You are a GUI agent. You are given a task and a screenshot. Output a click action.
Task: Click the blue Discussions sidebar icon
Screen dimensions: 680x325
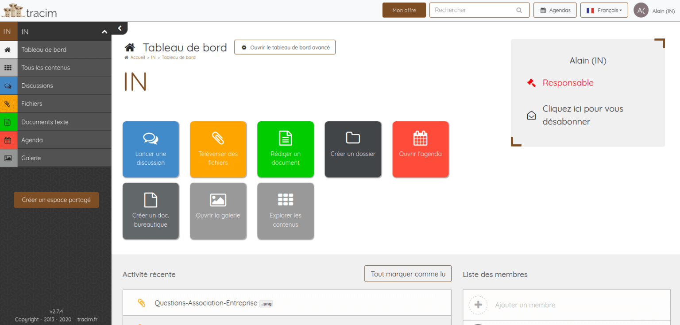coord(8,86)
